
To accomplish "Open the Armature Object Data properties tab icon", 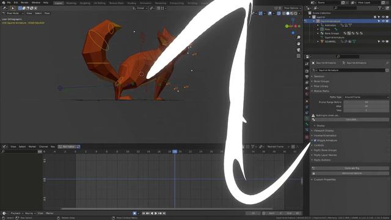I will [307, 118].
